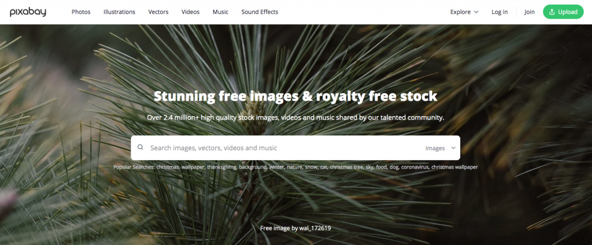Select popular search 'cat'
The width and height of the screenshot is (592, 245).
coord(324,167)
